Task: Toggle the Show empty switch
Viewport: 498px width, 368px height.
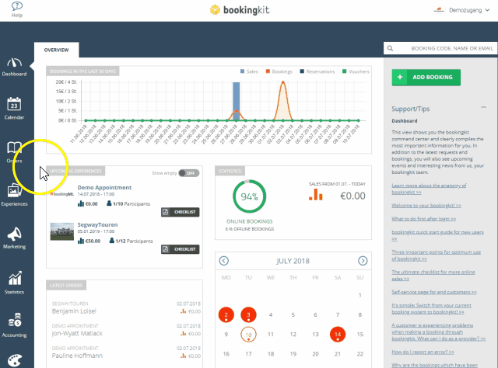Action: point(188,173)
